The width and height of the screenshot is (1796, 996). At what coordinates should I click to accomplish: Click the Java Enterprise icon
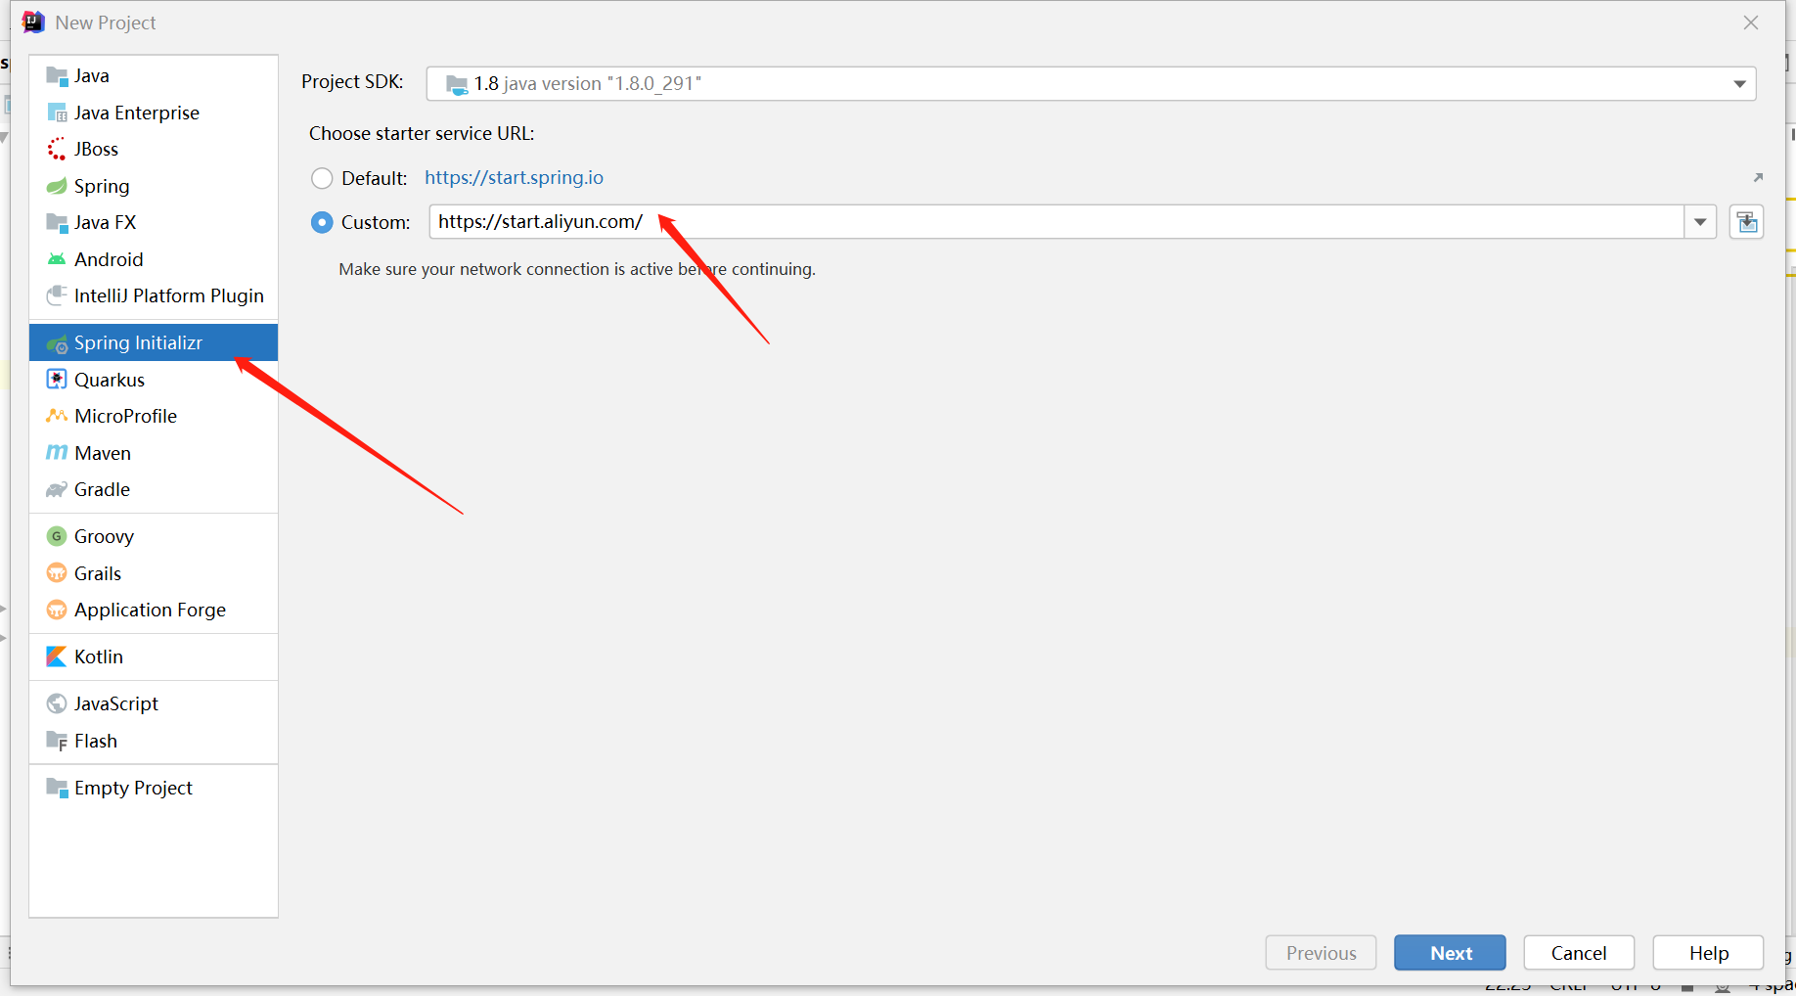57,113
